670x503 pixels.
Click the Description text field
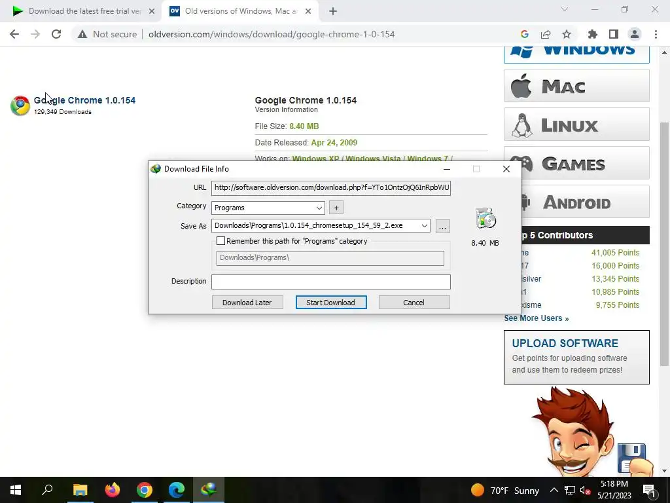[x=330, y=282]
